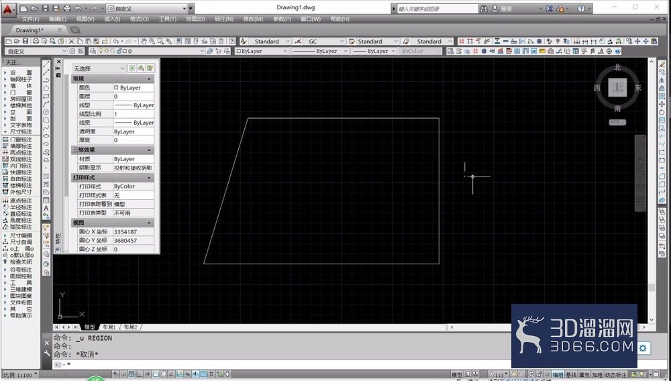Click Save in the quick access toolbar
Screen dimensions: 671x381
pyautogui.click(x=45, y=9)
